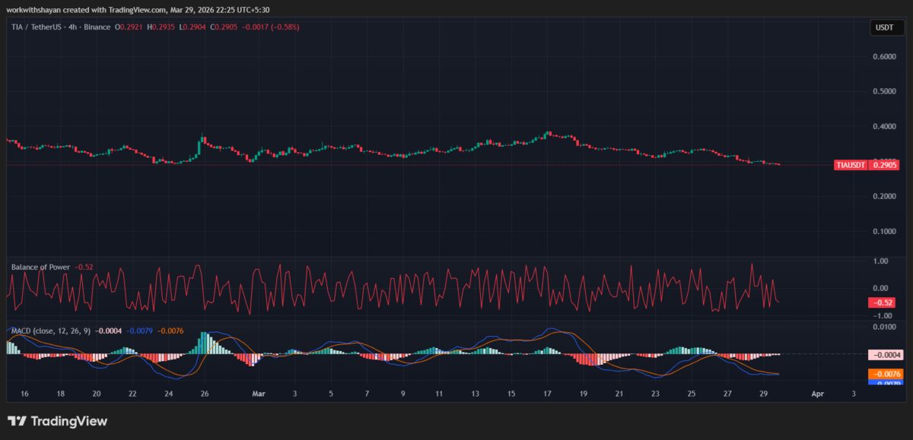
Task: Click the TradingView logo icon bottom left
Action: 17,420
